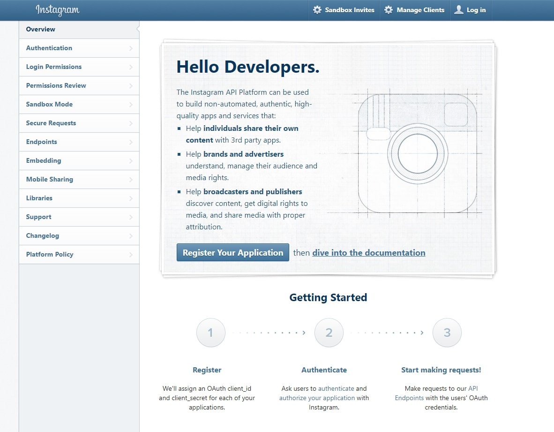This screenshot has height=432, width=554.
Task: Click the step 3 circle icon
Action: (x=447, y=333)
